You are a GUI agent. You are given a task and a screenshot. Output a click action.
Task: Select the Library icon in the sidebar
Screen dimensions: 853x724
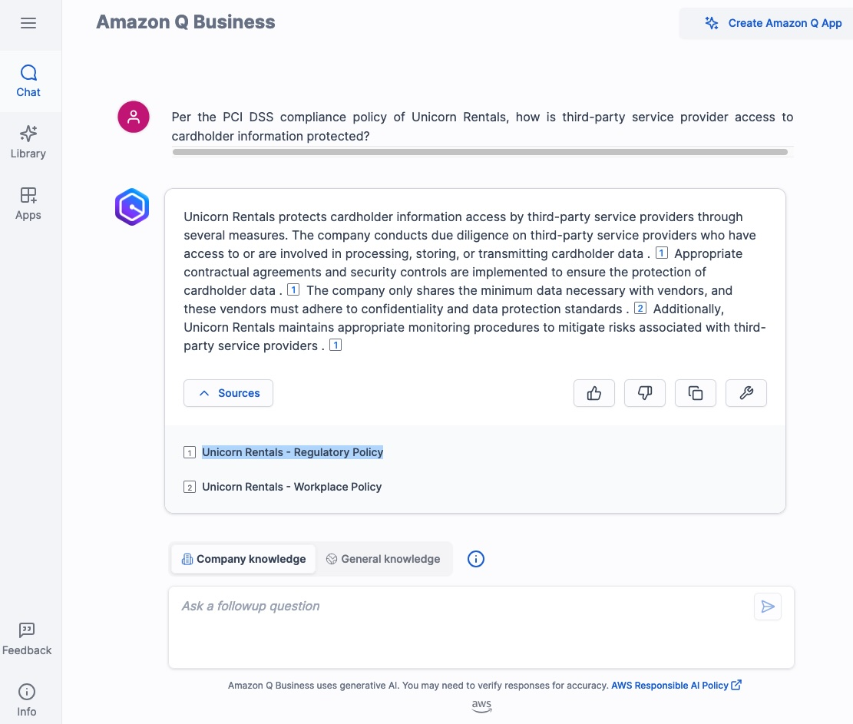(28, 142)
